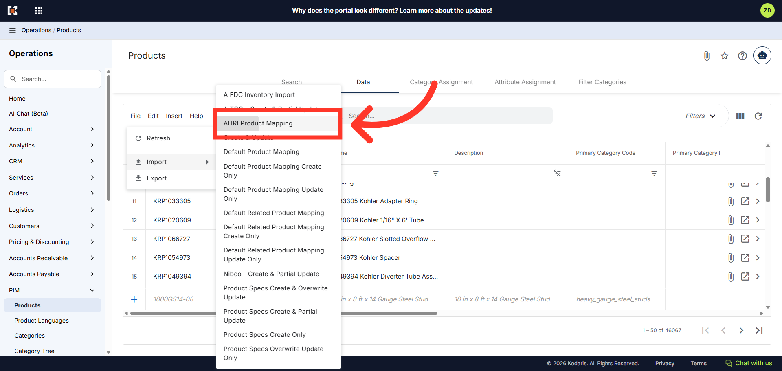Open Description column filter icon

(557, 173)
